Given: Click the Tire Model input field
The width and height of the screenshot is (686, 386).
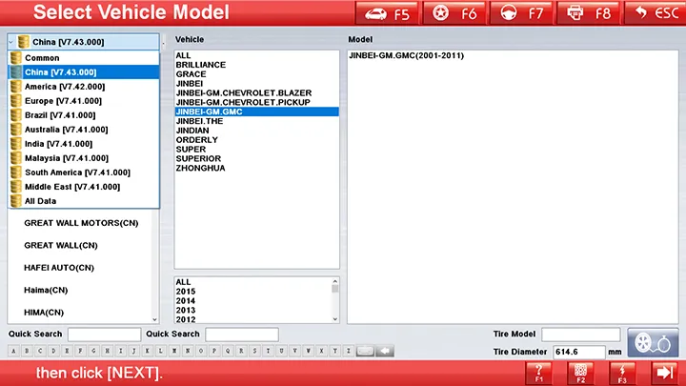Looking at the screenshot, I should [581, 335].
